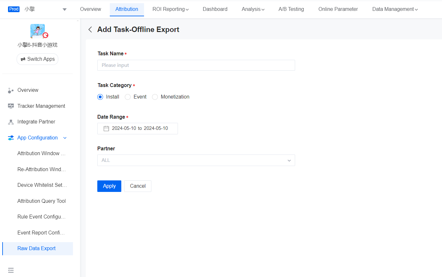Click the calendar icon in Date Range
This screenshot has height=277, width=442.
106,128
